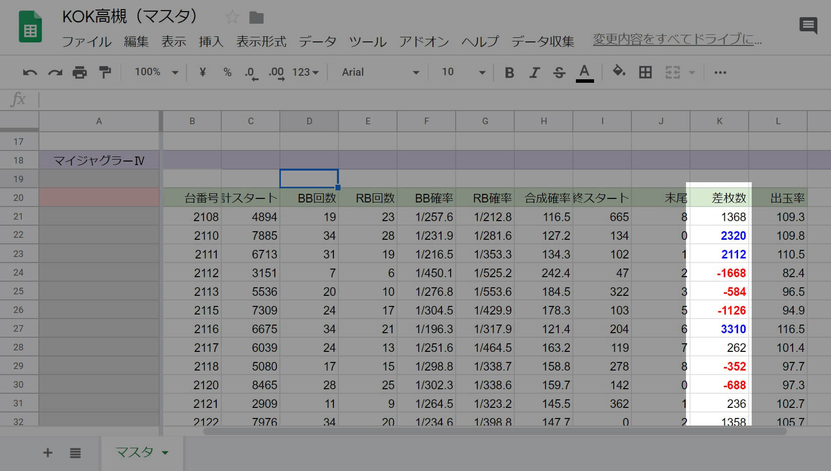Open the Arial font dropdown

point(380,72)
